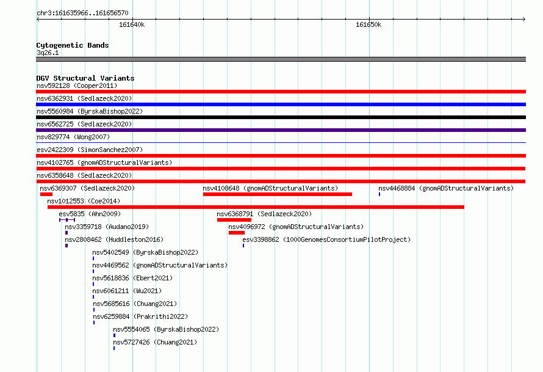
Task: Click the blue nsv5554065 marker
Action: 114,335
